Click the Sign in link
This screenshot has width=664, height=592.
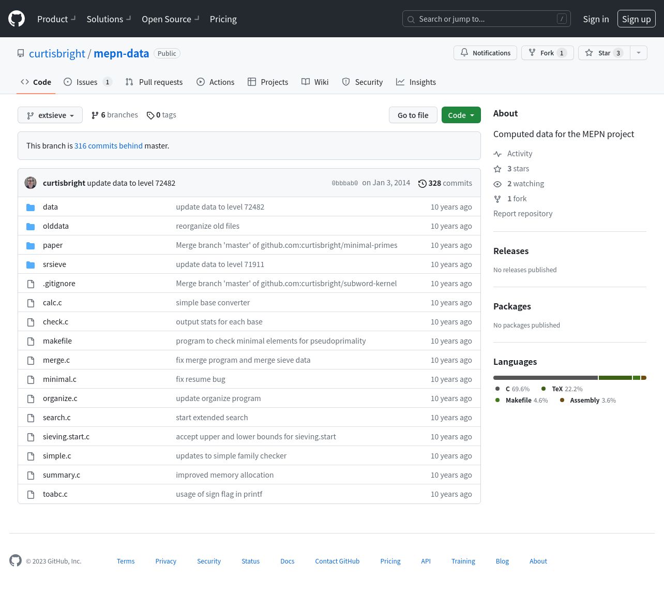[596, 19]
